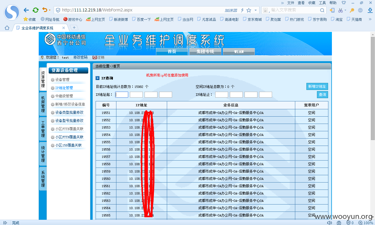This screenshot has height=225, width=375.
Task: Click the 查询 query button
Action: coord(322,95)
